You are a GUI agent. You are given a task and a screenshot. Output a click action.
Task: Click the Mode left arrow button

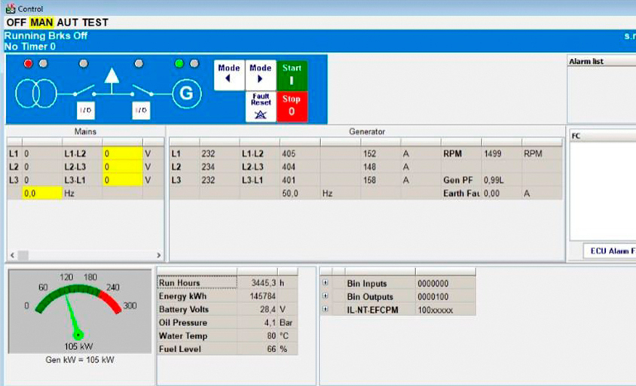229,75
